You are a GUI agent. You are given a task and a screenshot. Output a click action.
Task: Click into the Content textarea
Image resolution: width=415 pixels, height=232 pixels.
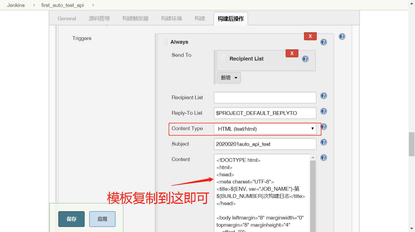(x=262, y=193)
